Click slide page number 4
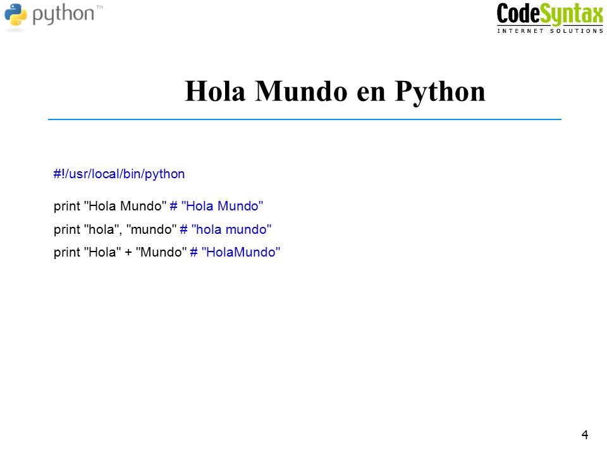The height and width of the screenshot is (455, 607). pos(585,435)
